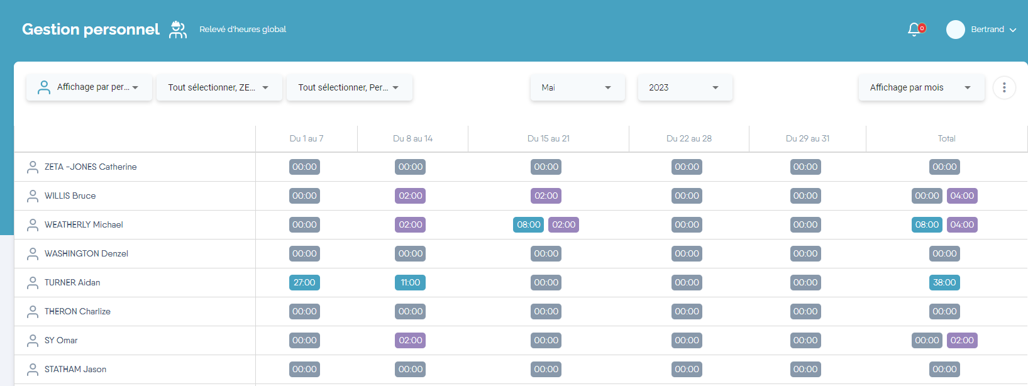Click the personnel workers icon in header
The image size is (1028, 386).
178,30
